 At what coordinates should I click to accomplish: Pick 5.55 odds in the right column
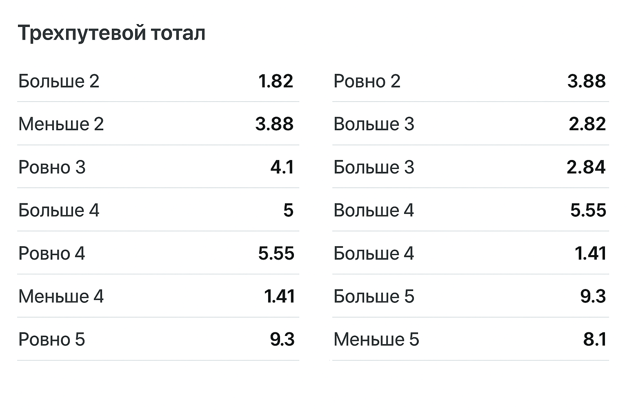coord(588,211)
